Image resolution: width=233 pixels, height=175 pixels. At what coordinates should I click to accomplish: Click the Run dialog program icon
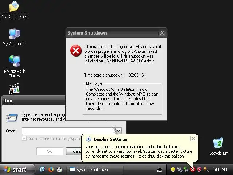12,117
